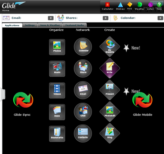Viewport: 164px width, 154px height.
Task: Click the "Create" column heading
Action: [x=110, y=30]
